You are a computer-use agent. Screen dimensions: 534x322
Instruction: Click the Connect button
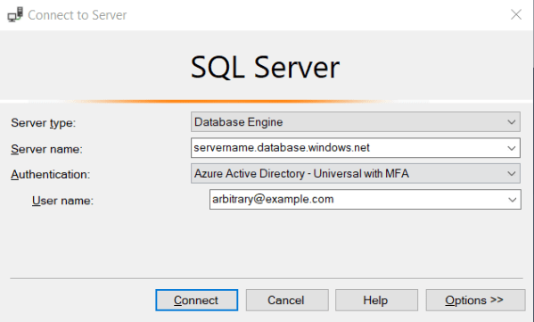point(196,301)
